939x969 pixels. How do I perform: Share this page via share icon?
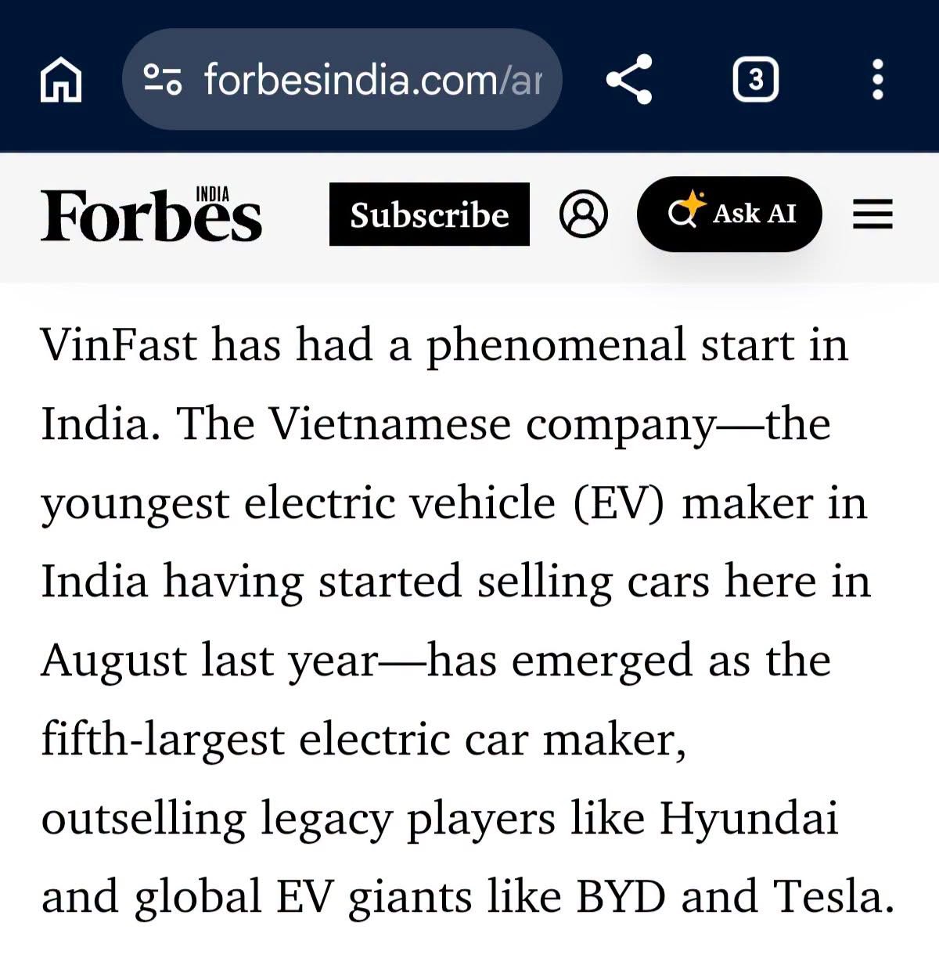629,79
